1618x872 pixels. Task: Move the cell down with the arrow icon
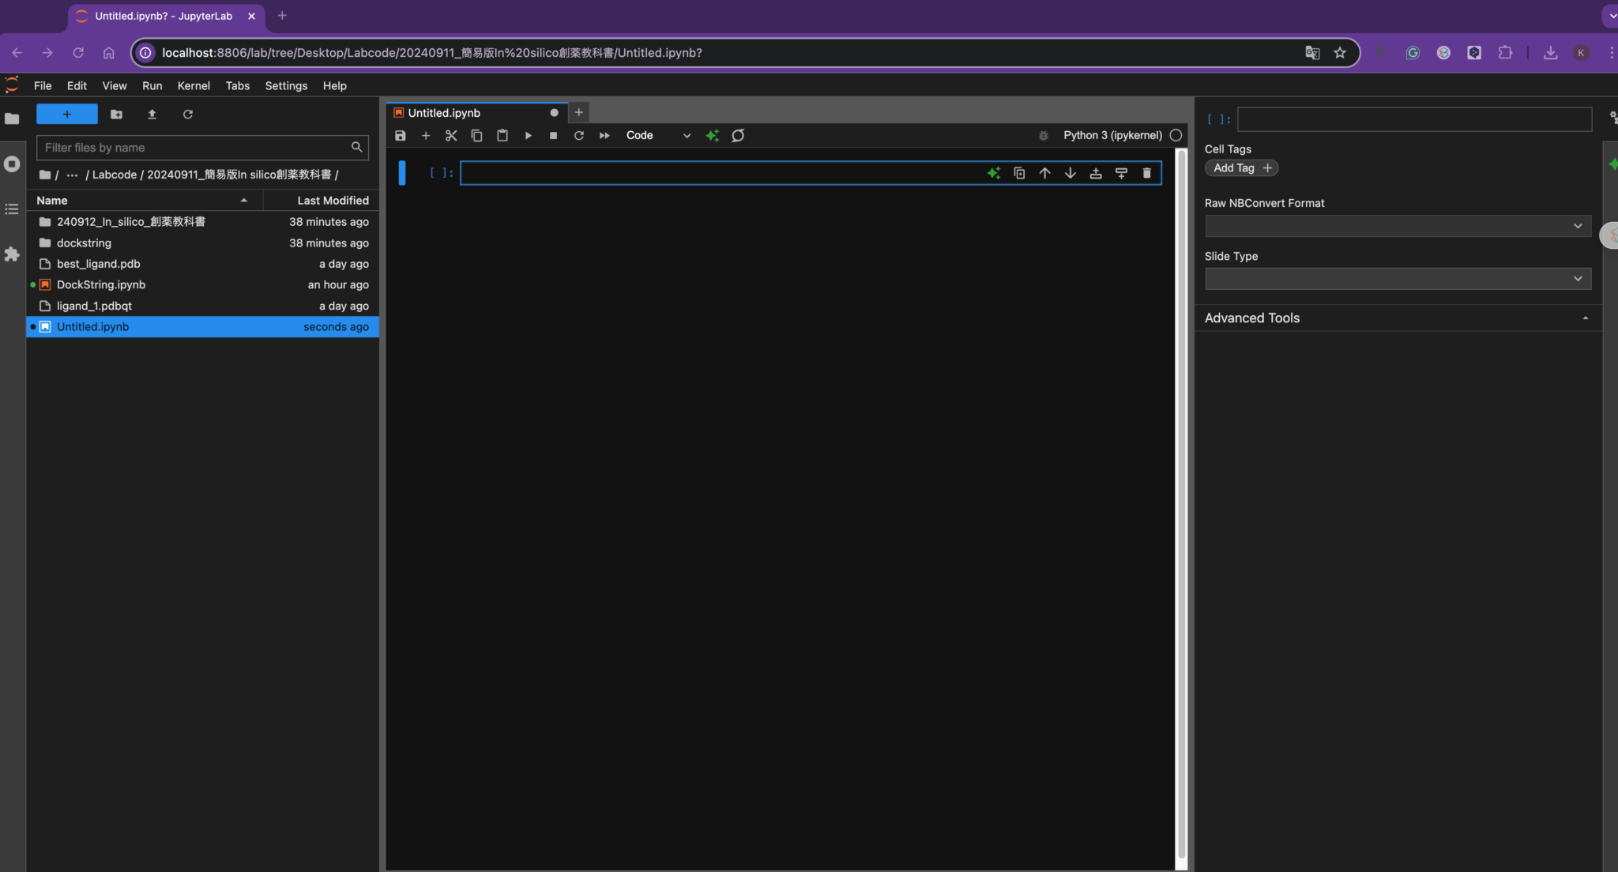point(1070,172)
